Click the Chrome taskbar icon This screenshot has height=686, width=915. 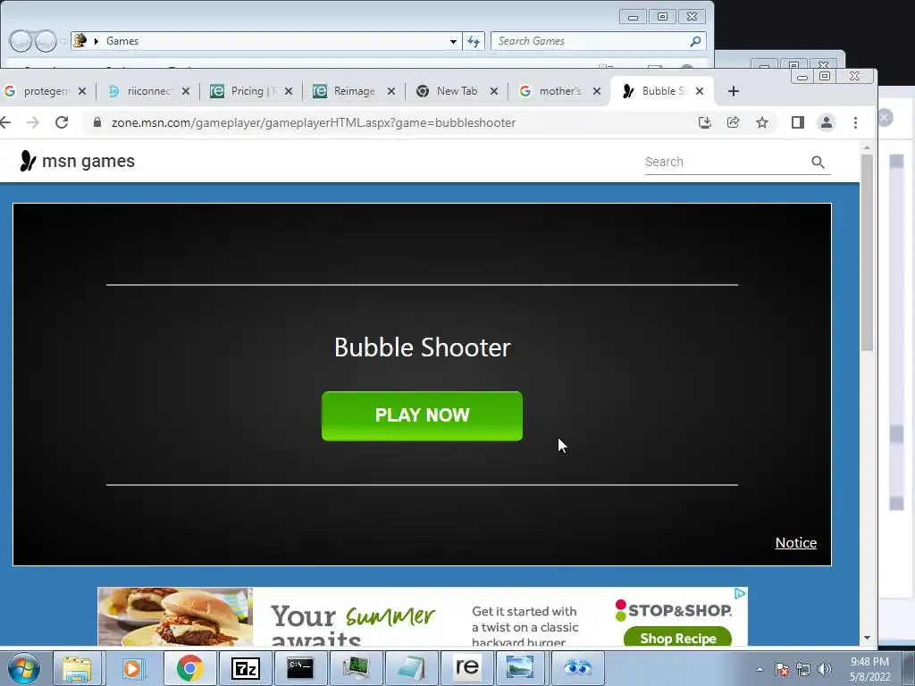189,668
